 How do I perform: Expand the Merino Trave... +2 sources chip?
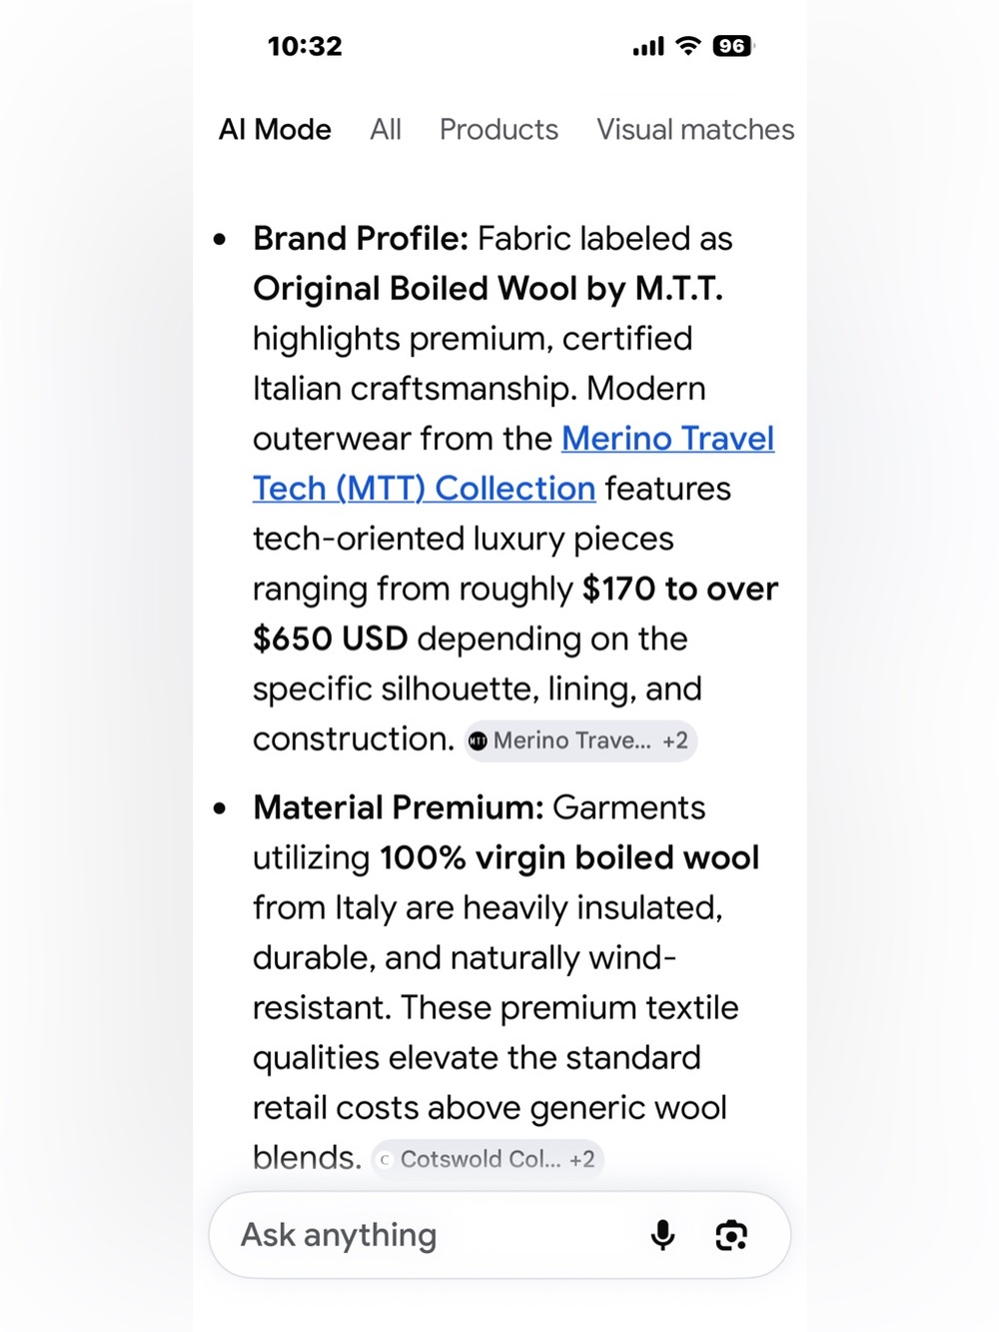580,740
